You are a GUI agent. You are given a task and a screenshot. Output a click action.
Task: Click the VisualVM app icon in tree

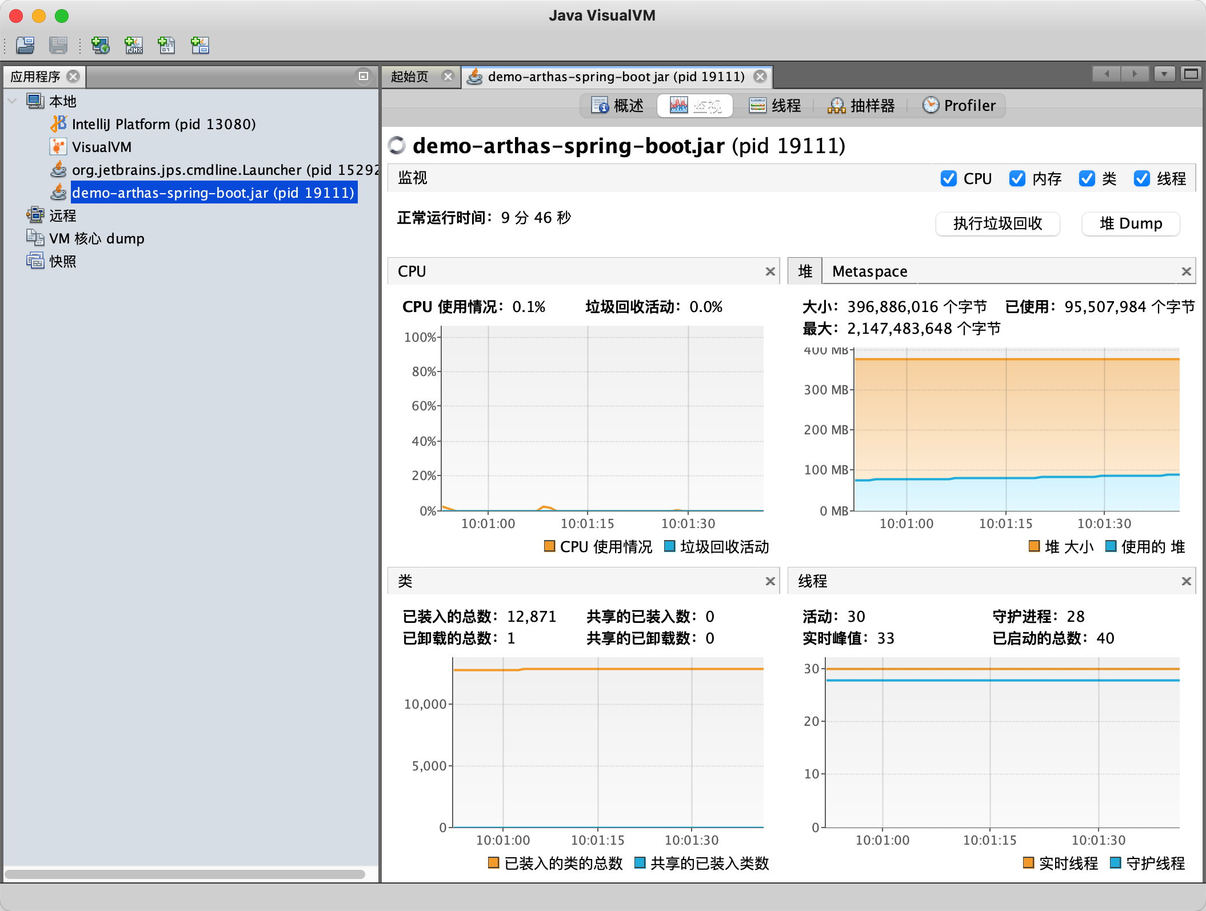pos(58,147)
